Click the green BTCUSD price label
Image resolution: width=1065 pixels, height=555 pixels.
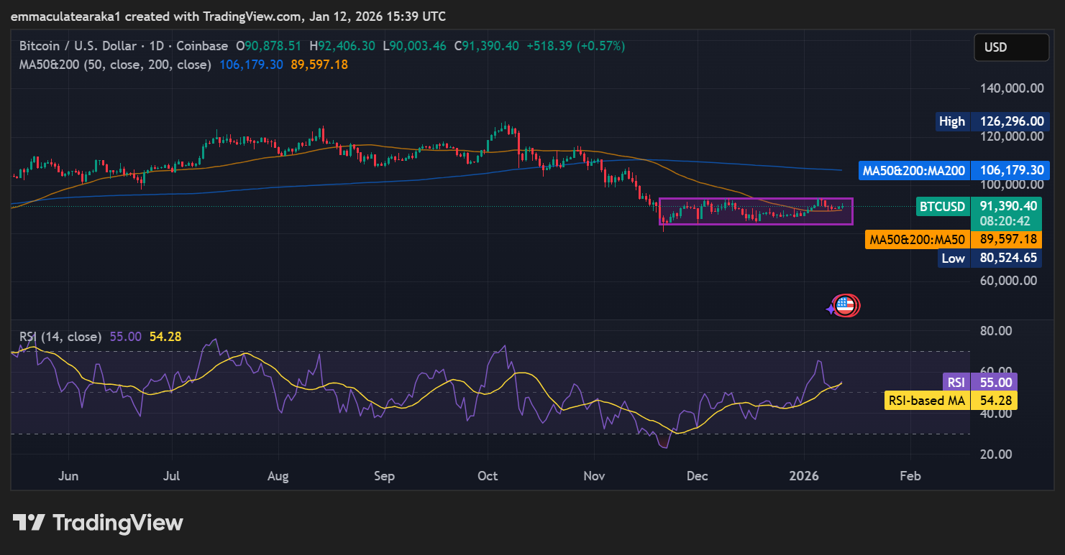click(942, 207)
